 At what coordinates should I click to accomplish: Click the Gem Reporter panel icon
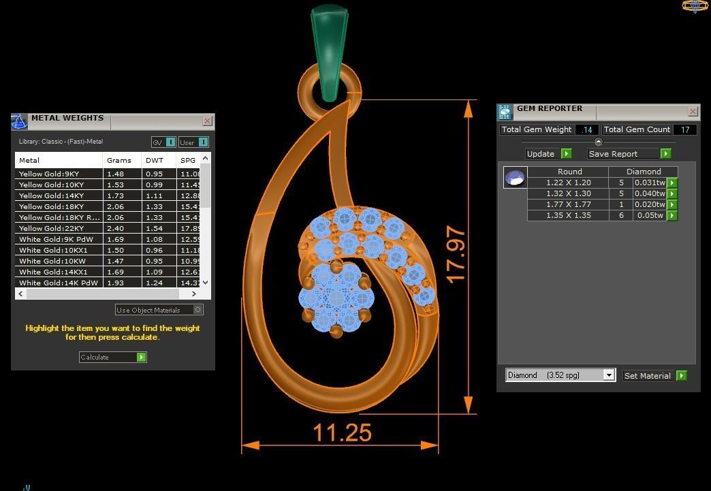click(504, 112)
